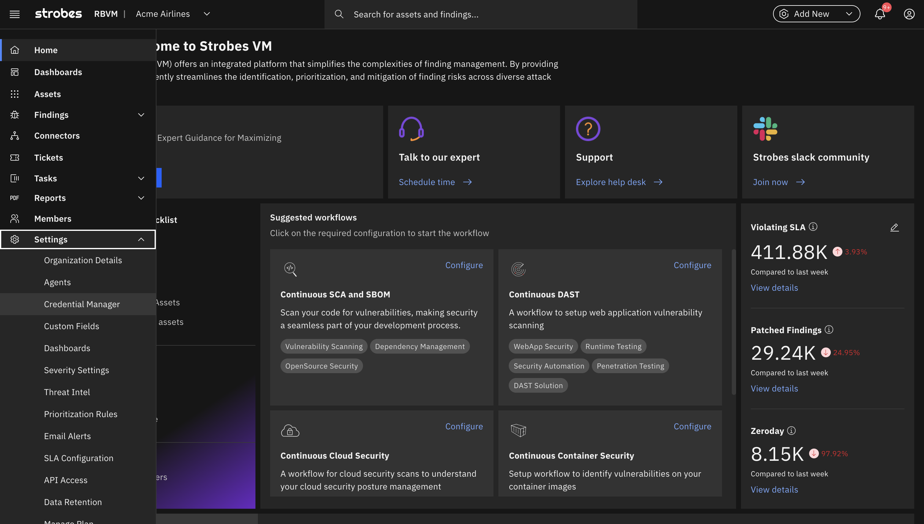Viewport: 924px width, 524px height.
Task: Configure Continuous DAST workflow
Action: 692,265
